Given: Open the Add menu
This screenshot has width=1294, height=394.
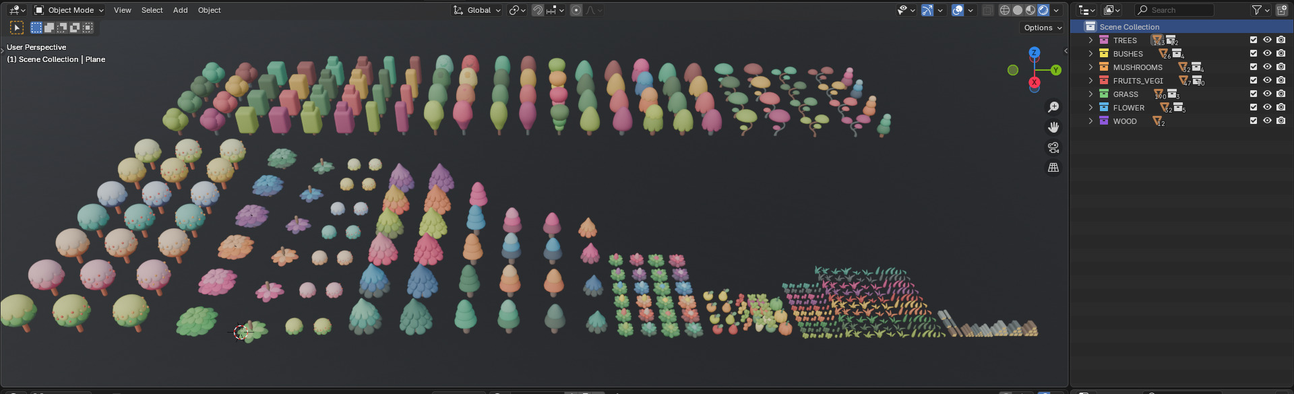Looking at the screenshot, I should [x=181, y=10].
